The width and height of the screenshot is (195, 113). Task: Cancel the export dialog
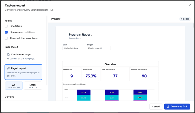156,107
